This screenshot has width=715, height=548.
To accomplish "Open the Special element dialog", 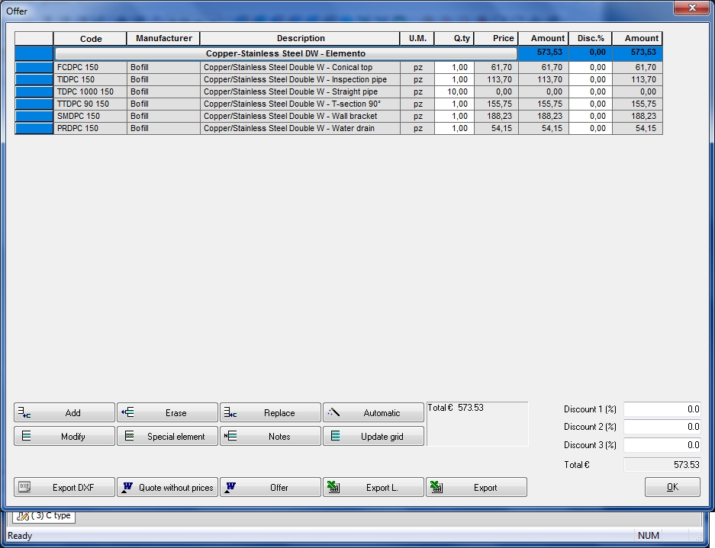I will (167, 437).
